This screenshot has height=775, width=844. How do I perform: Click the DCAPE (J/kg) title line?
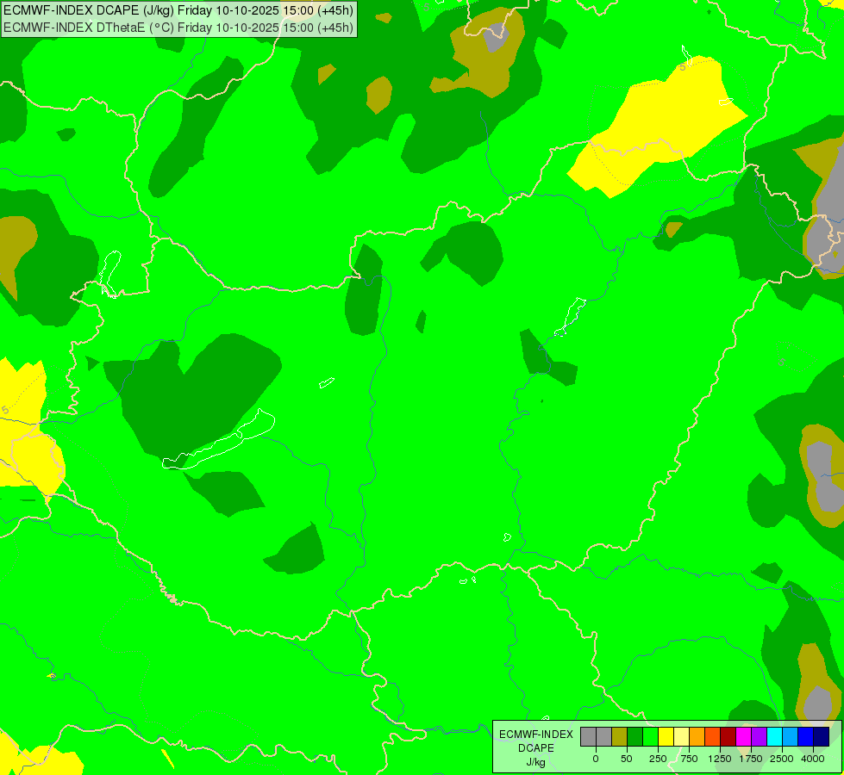click(178, 10)
